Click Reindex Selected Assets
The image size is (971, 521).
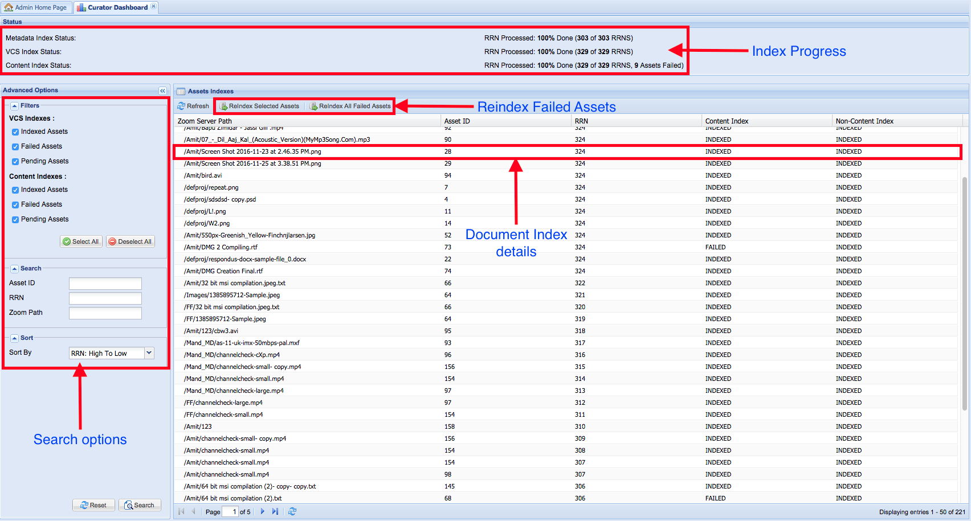259,106
